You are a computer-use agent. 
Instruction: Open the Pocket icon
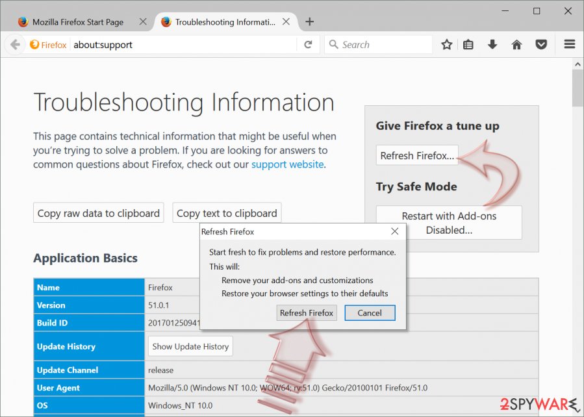541,45
